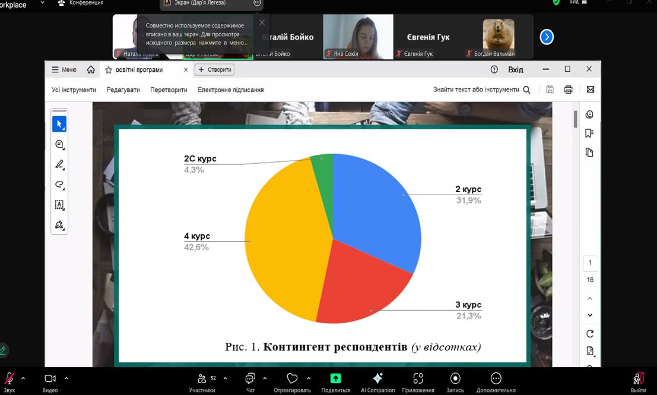Open Zoom Приложения apps
This screenshot has height=395, width=657.
click(x=418, y=383)
